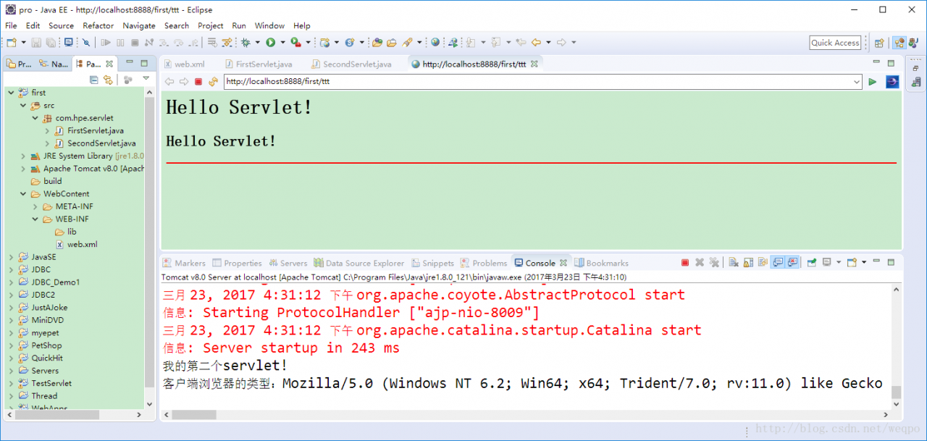The width and height of the screenshot is (927, 441).
Task: Click Clear Console icon
Action: 734,263
